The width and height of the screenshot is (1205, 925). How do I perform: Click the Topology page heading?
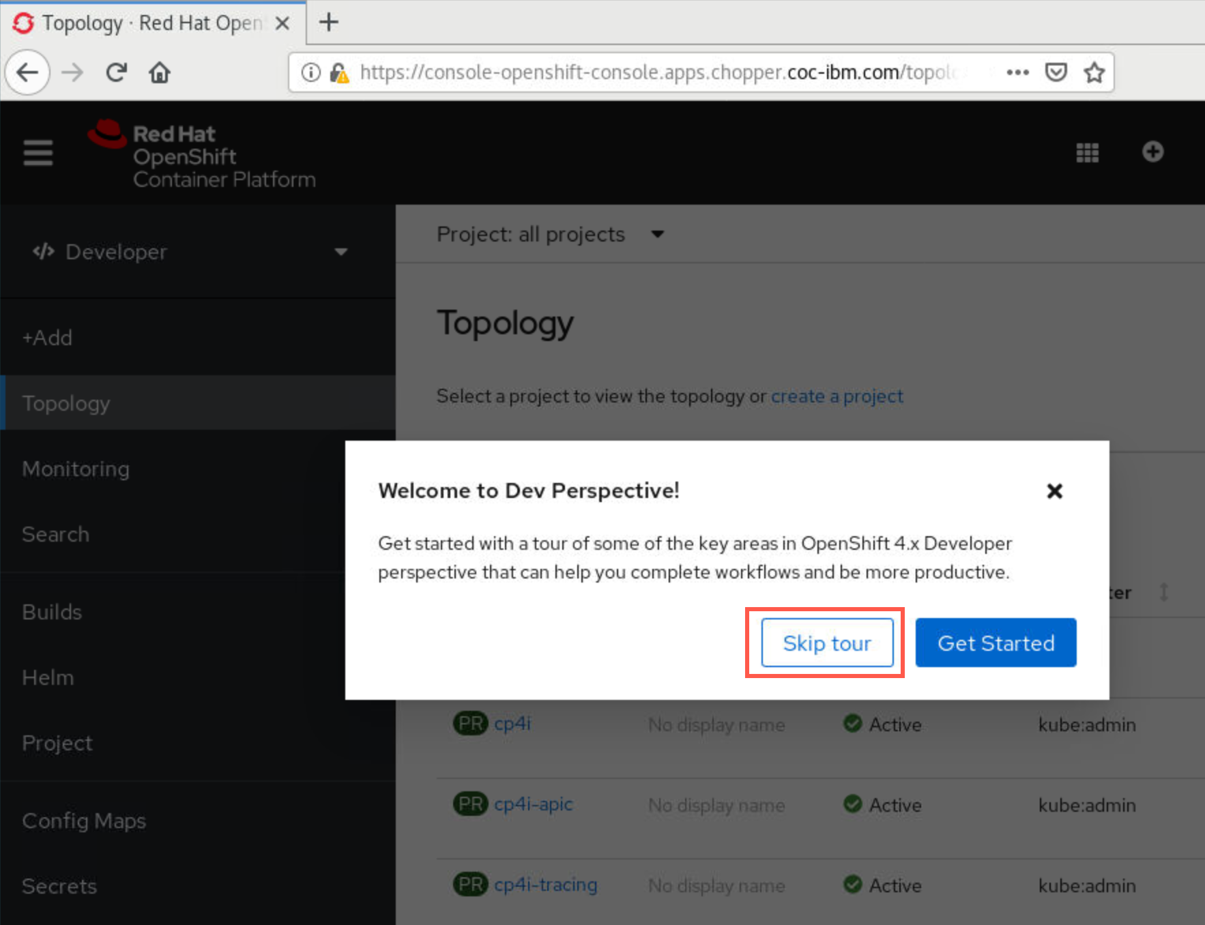505,323
